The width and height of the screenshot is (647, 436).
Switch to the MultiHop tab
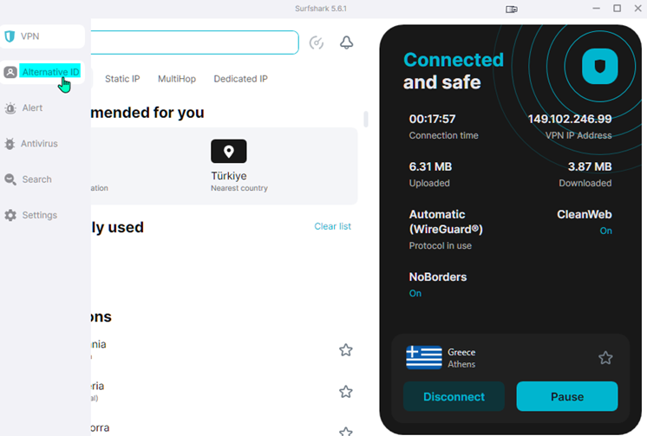[177, 79]
